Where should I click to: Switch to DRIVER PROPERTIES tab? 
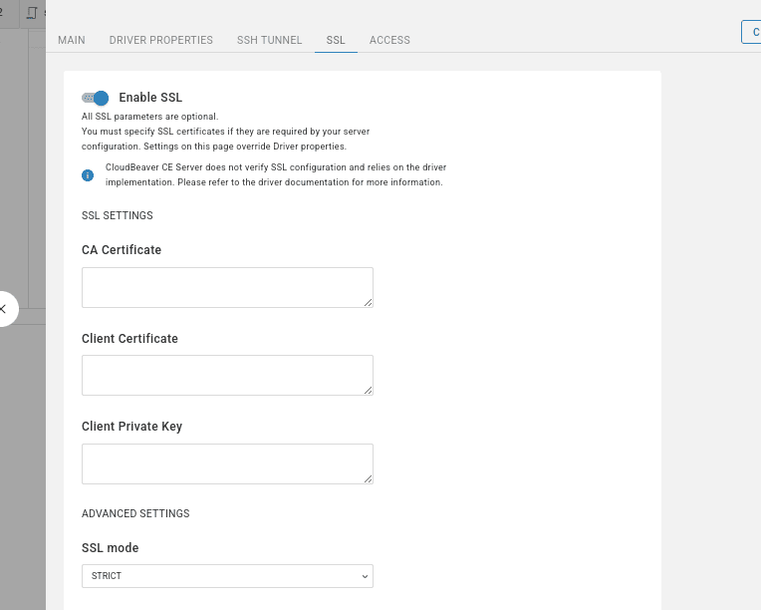161,40
